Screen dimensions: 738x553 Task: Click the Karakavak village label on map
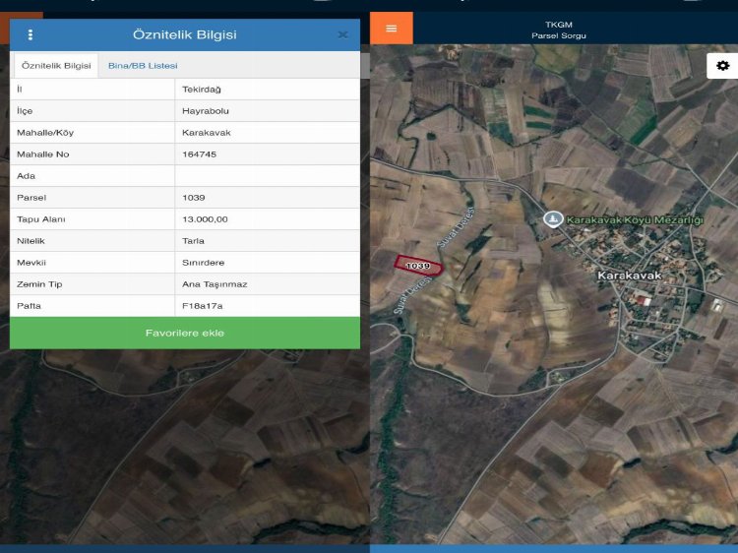tap(629, 276)
